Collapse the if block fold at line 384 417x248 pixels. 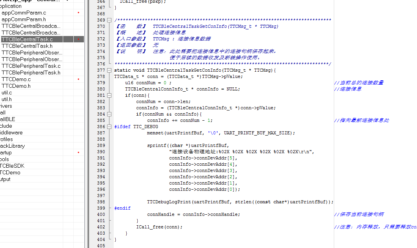click(109, 114)
